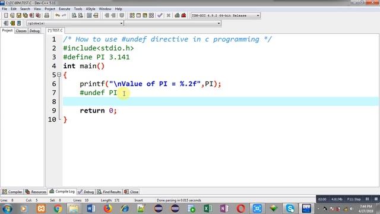Open the Execute menu
Viewport: 380px width, 214px height.
pos(65,9)
